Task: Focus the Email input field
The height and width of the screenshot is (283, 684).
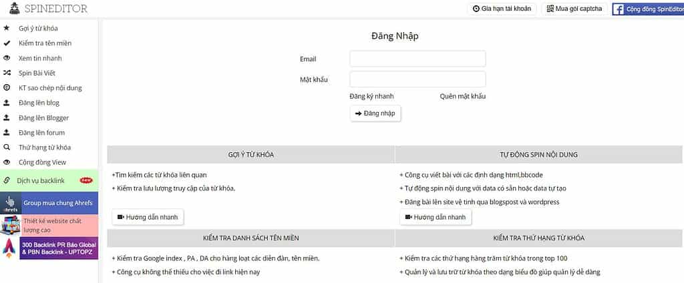Action: click(417, 59)
